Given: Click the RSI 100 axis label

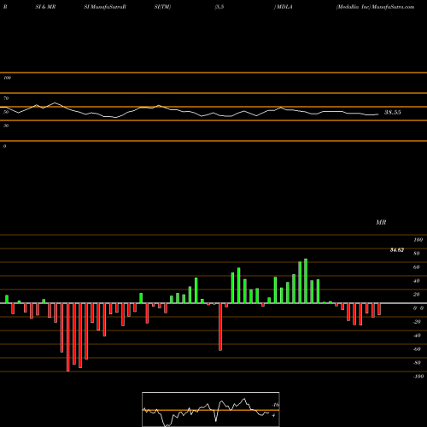Looking at the screenshot, I should 7,78.
